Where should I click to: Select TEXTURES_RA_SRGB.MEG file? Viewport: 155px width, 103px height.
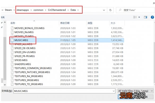click(x=29, y=76)
